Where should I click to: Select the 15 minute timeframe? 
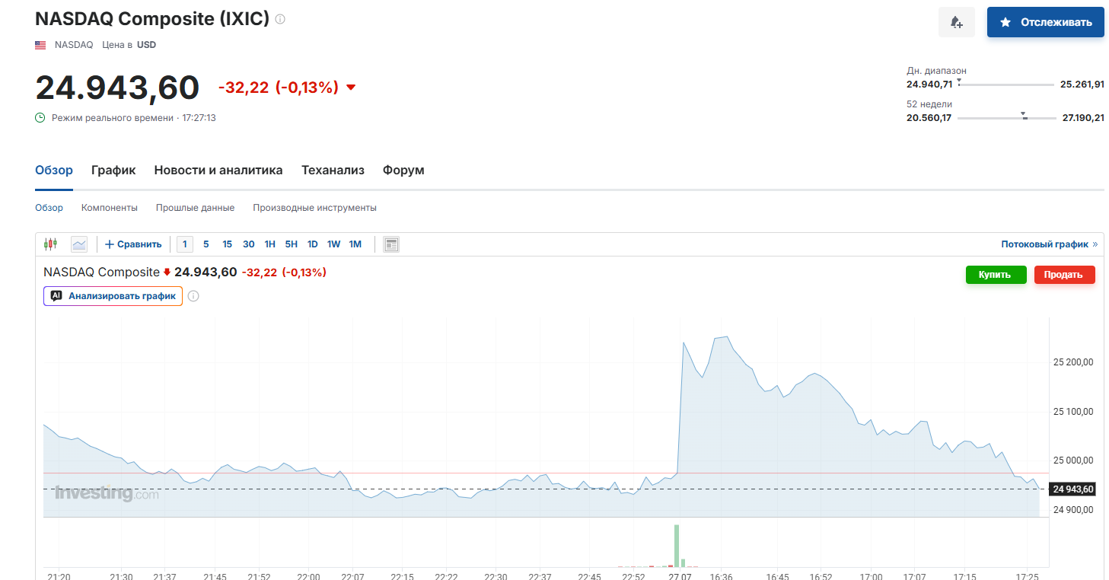(x=228, y=244)
